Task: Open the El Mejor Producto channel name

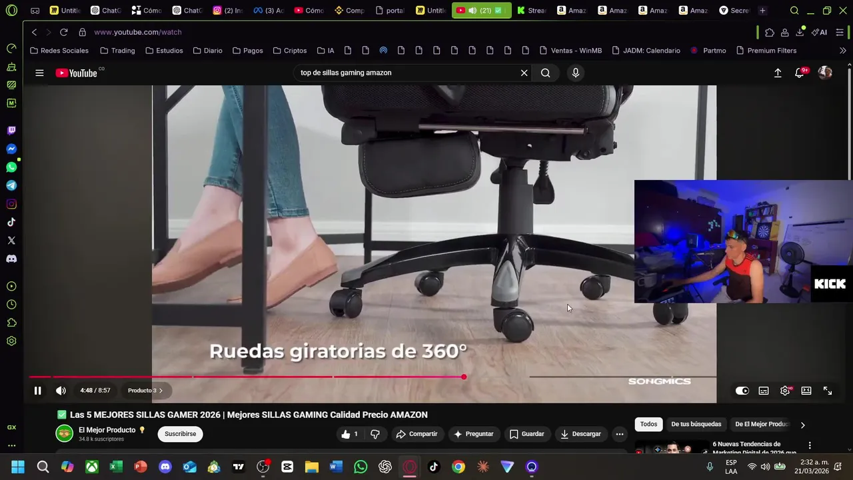Action: pyautogui.click(x=107, y=430)
